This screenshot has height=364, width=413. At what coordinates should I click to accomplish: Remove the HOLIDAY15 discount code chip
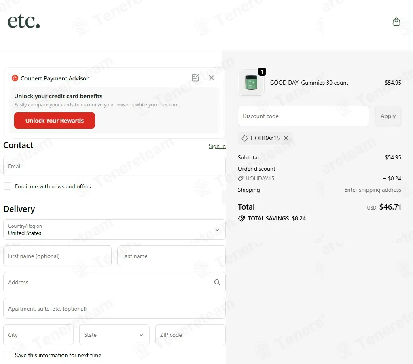click(286, 138)
